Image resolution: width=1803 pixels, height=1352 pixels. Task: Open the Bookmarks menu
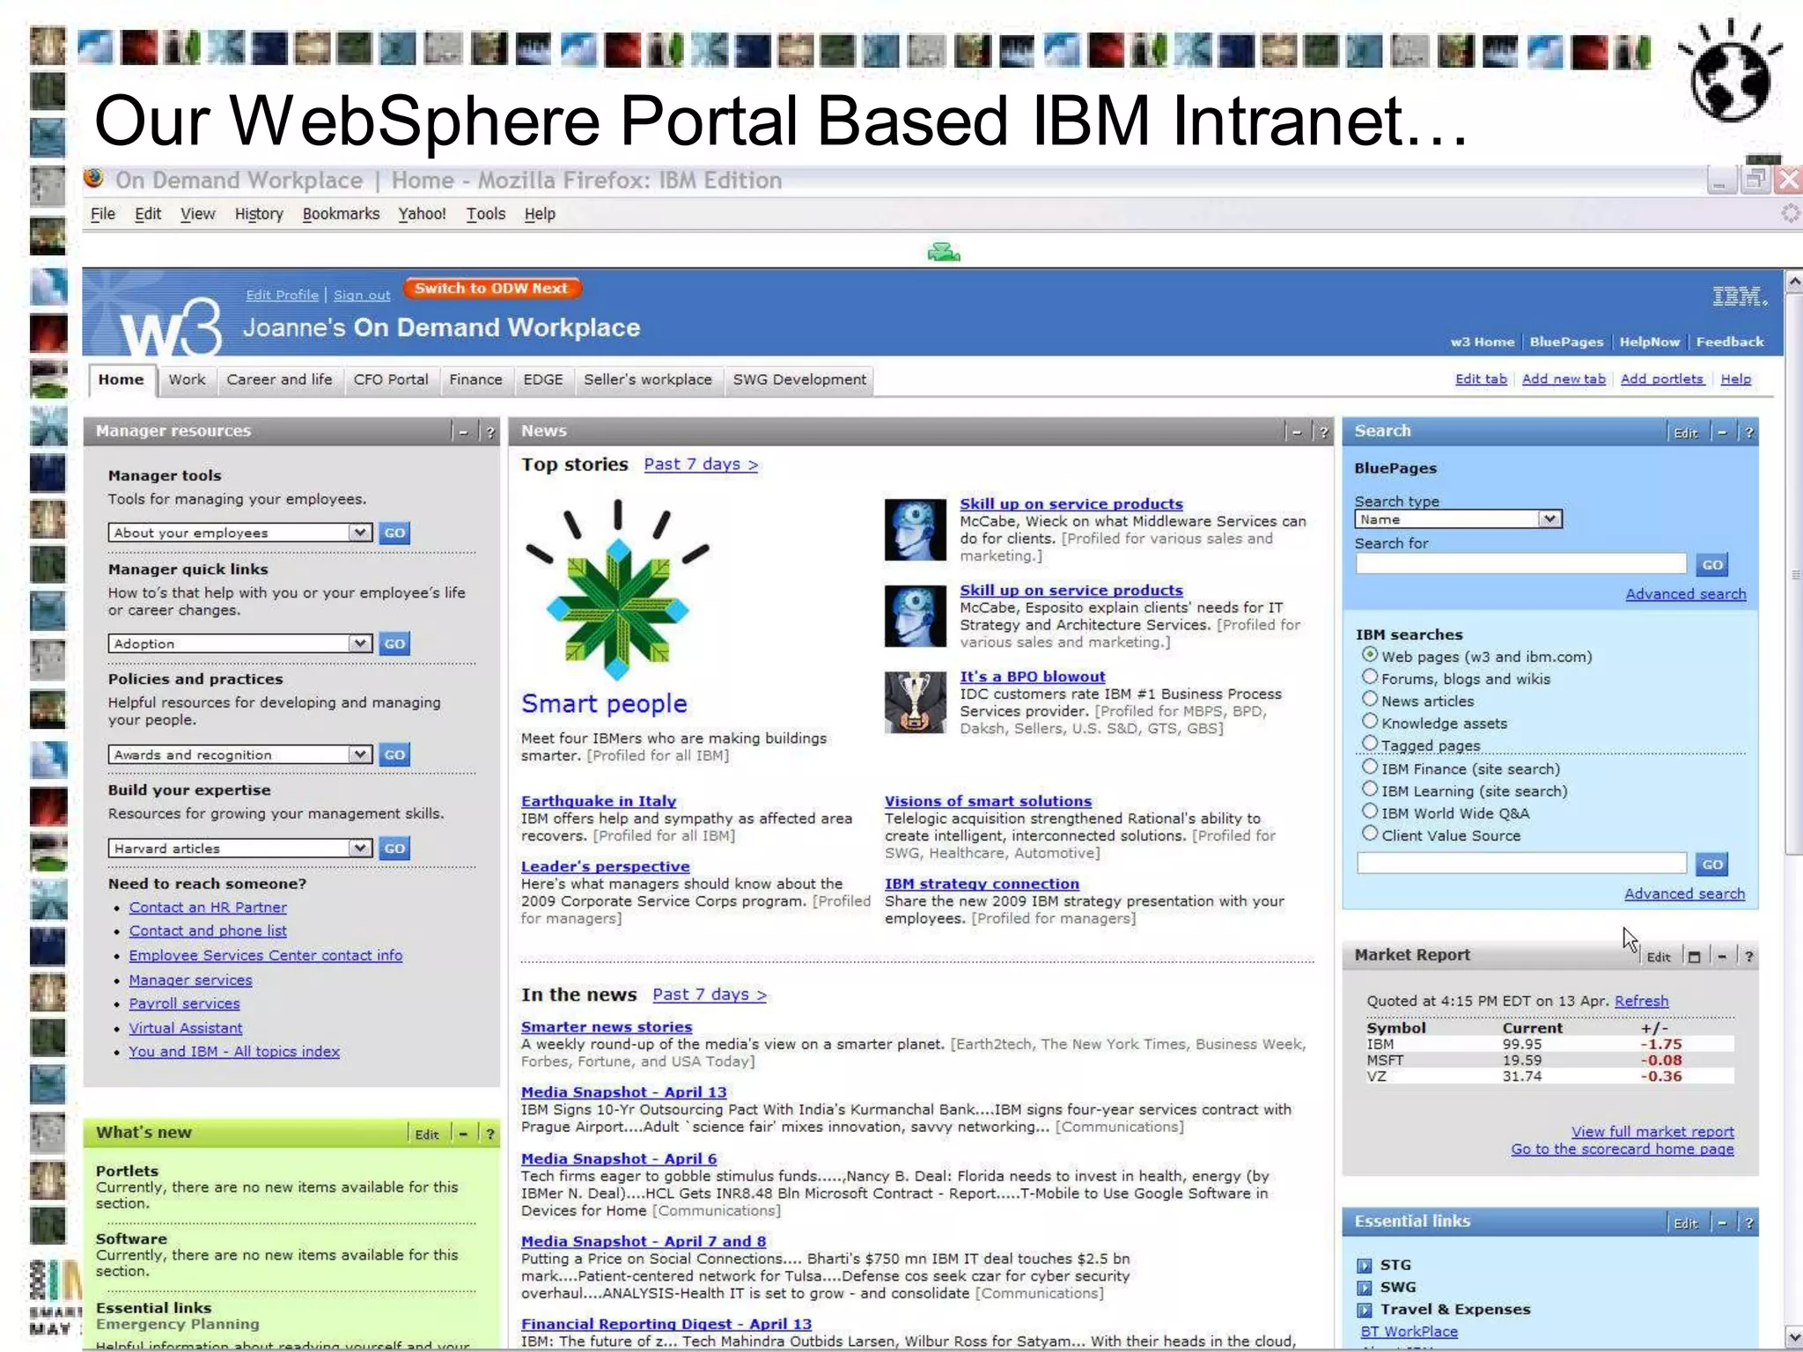click(341, 214)
